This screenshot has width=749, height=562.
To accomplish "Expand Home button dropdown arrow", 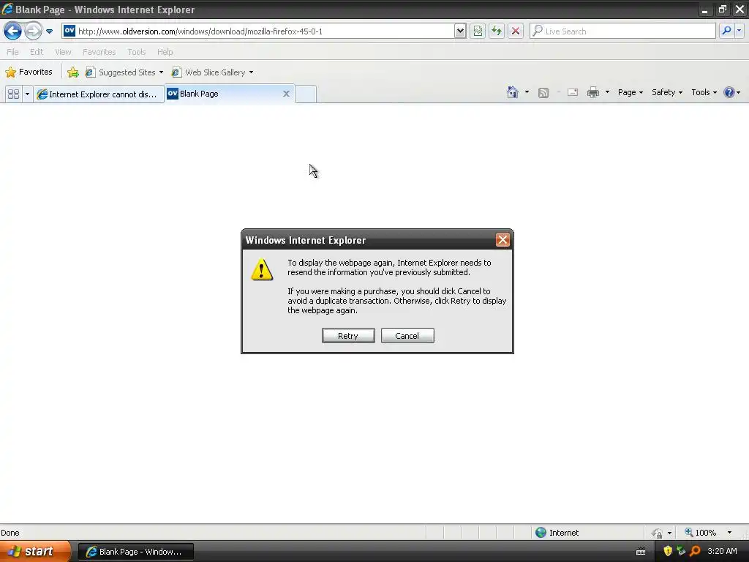I will click(527, 92).
